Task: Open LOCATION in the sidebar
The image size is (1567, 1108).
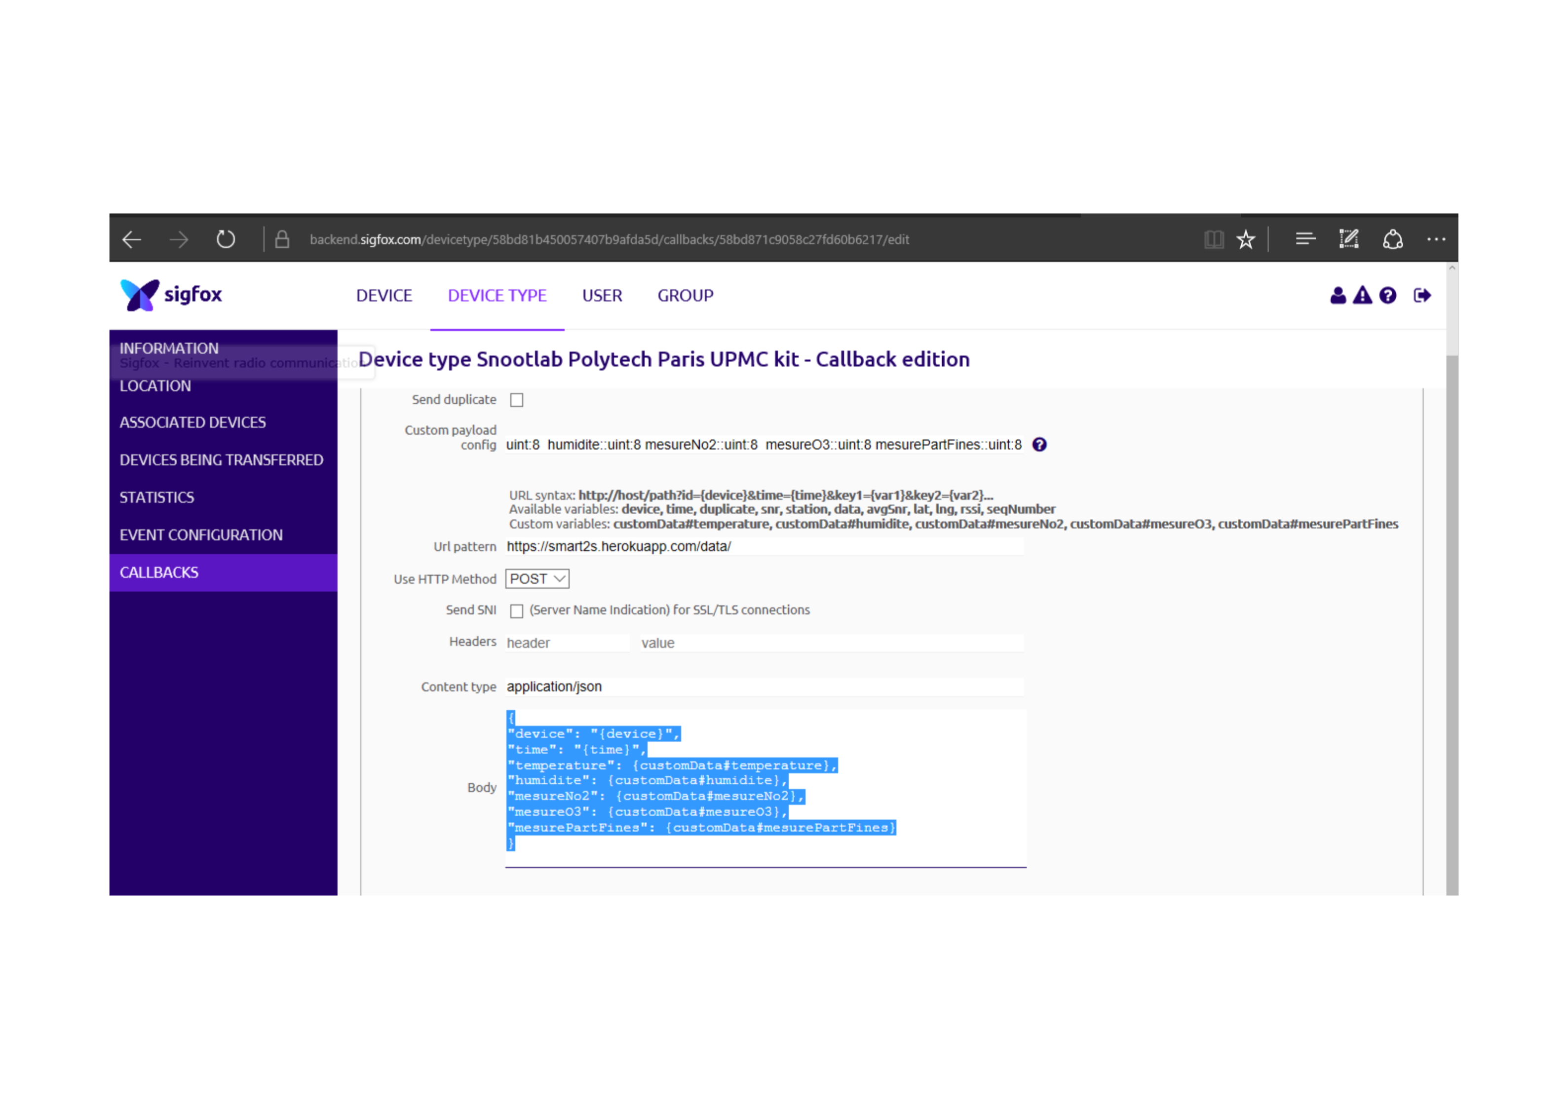Action: tap(155, 386)
